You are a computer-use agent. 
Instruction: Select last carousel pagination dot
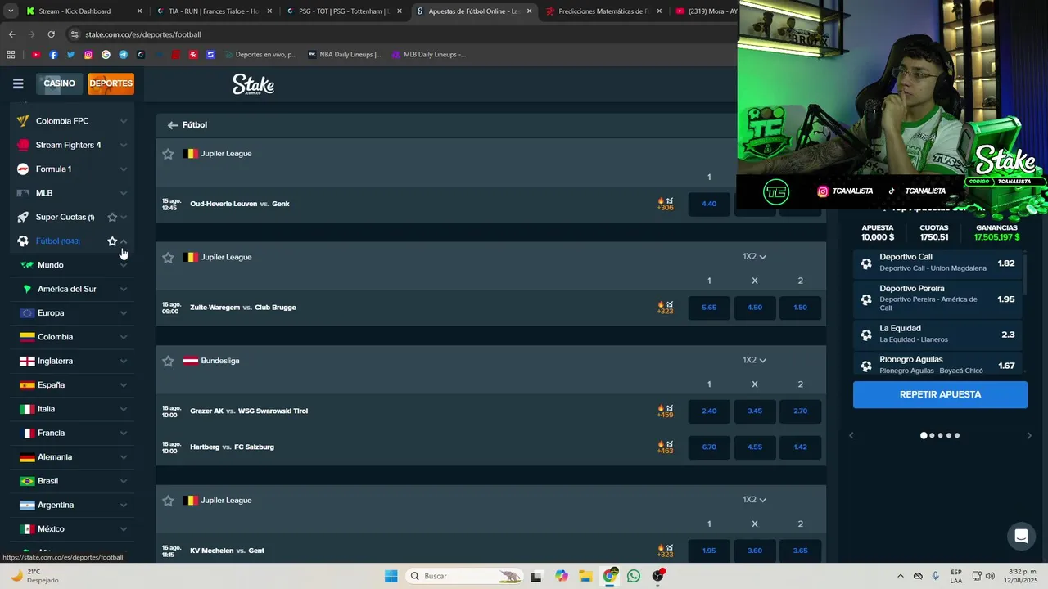pyautogui.click(x=956, y=436)
